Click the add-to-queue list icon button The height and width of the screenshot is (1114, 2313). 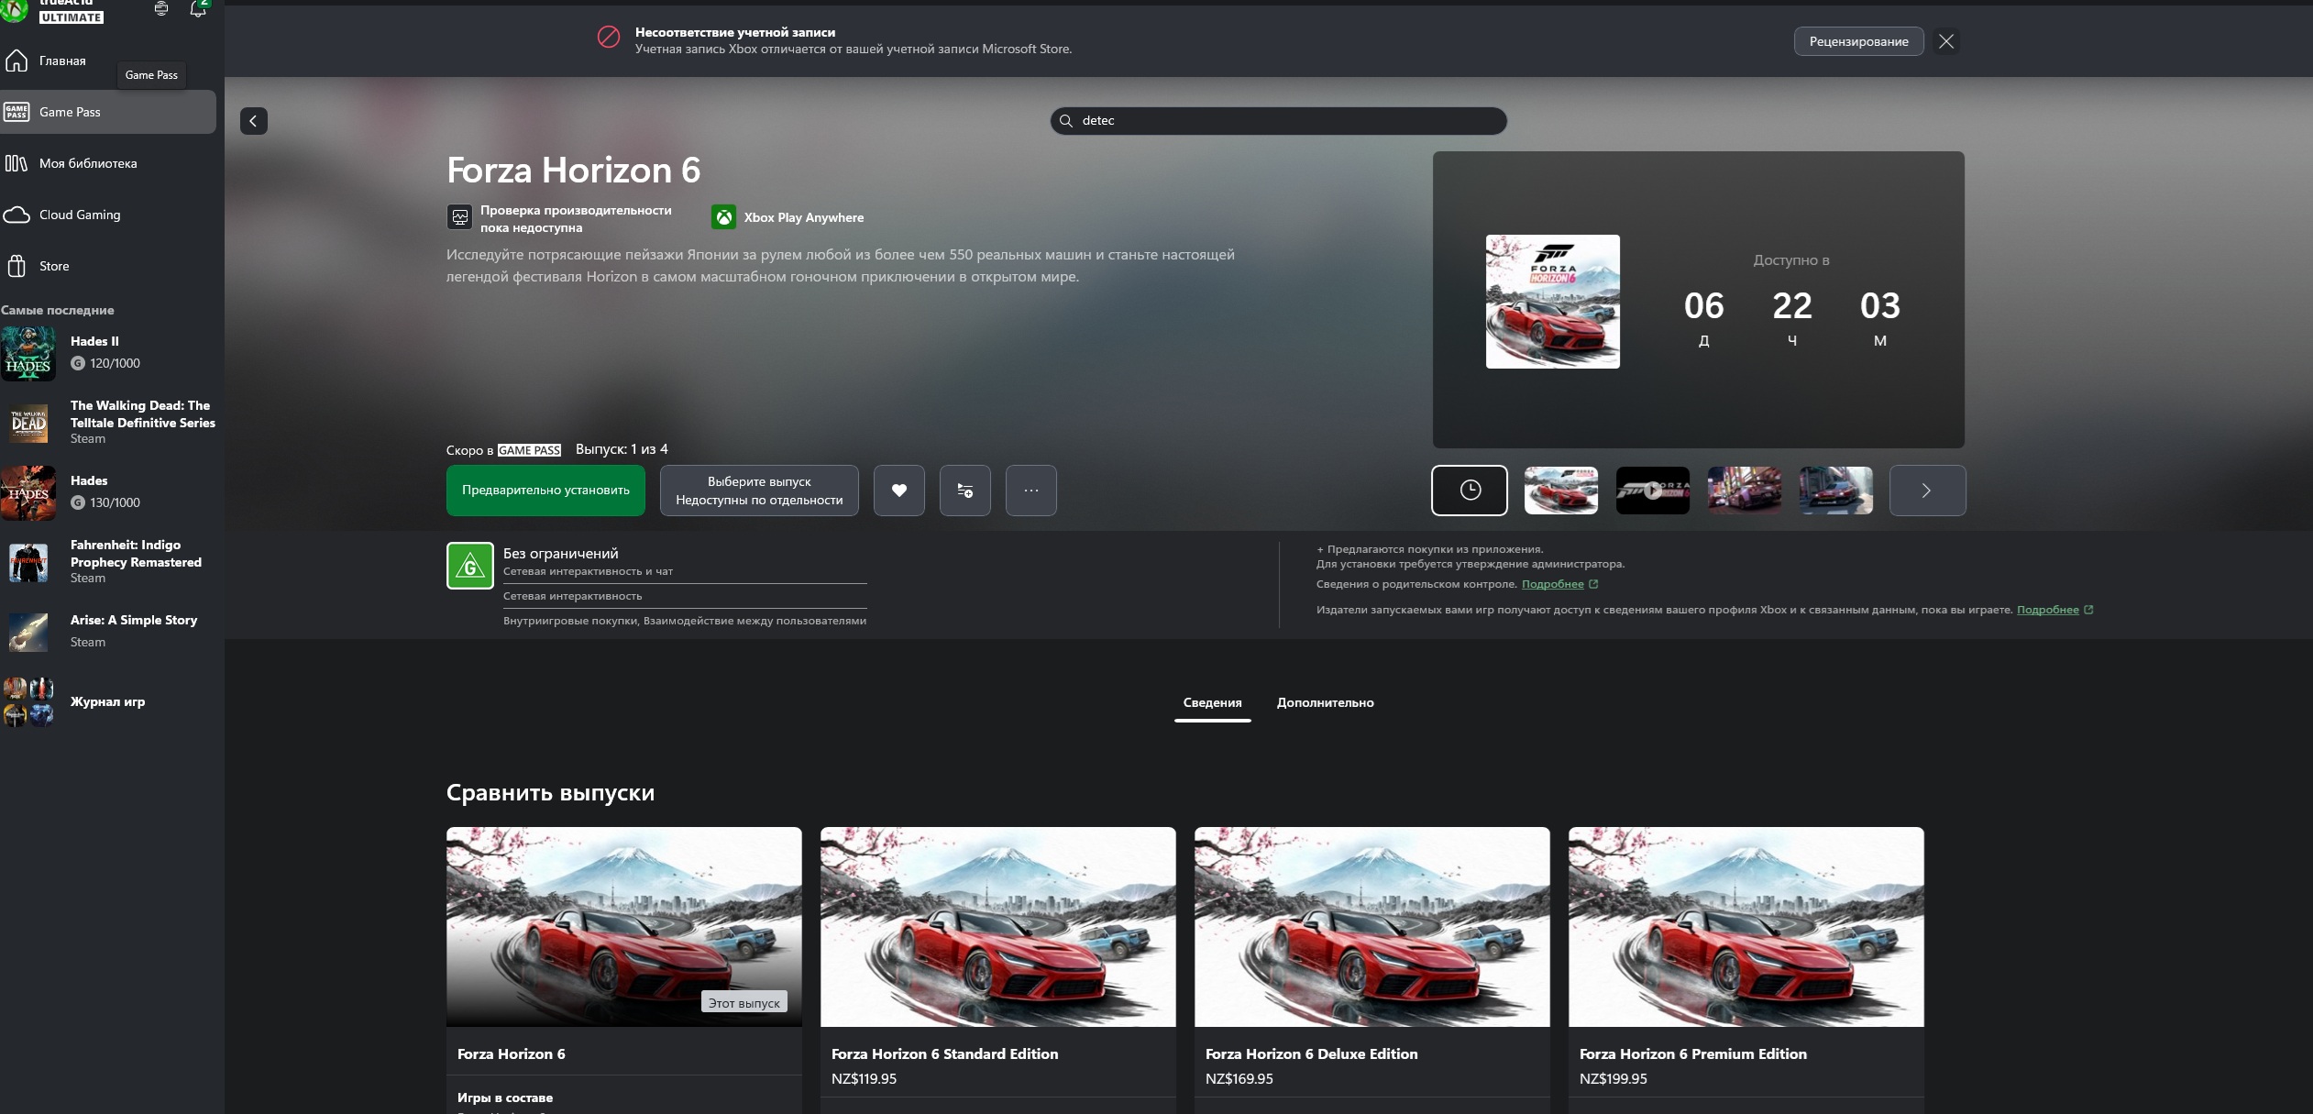(x=965, y=491)
